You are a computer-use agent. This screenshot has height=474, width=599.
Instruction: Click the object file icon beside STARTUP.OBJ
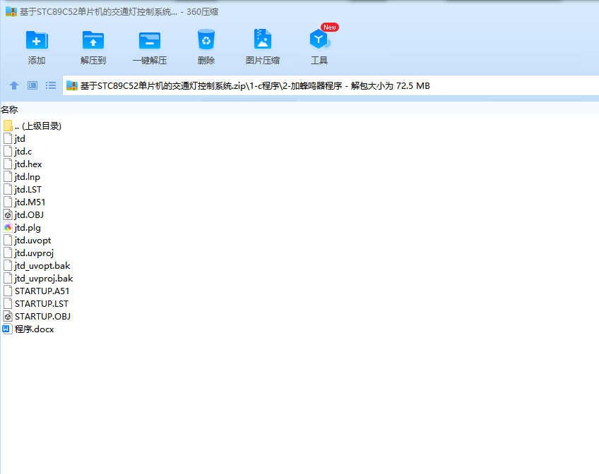pyautogui.click(x=8, y=317)
